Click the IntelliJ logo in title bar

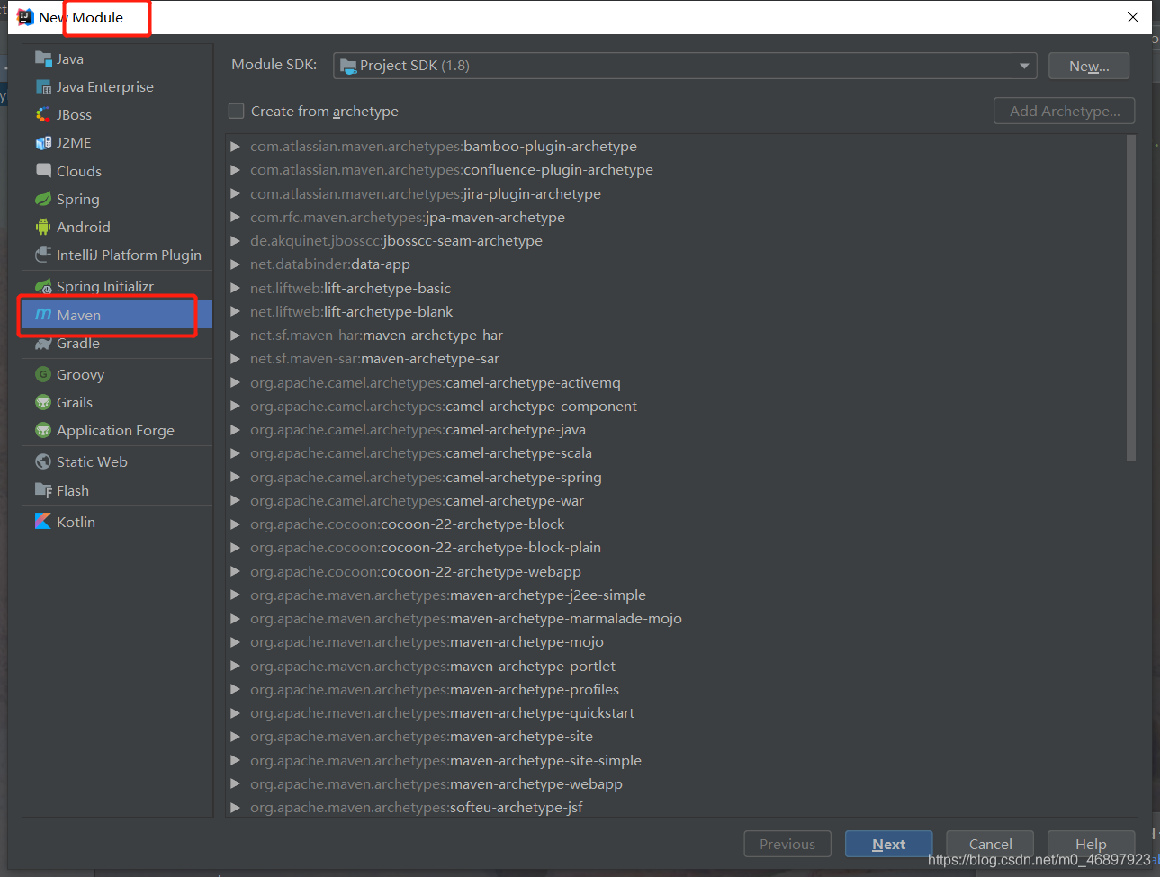point(25,17)
